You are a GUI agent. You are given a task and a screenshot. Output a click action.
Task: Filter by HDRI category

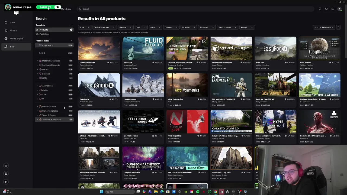[44, 78]
